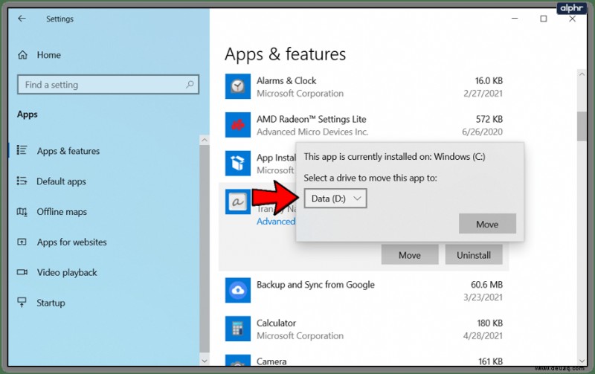Click sidebar scrollbar down arrow
This screenshot has height=374, width=595.
click(x=205, y=361)
